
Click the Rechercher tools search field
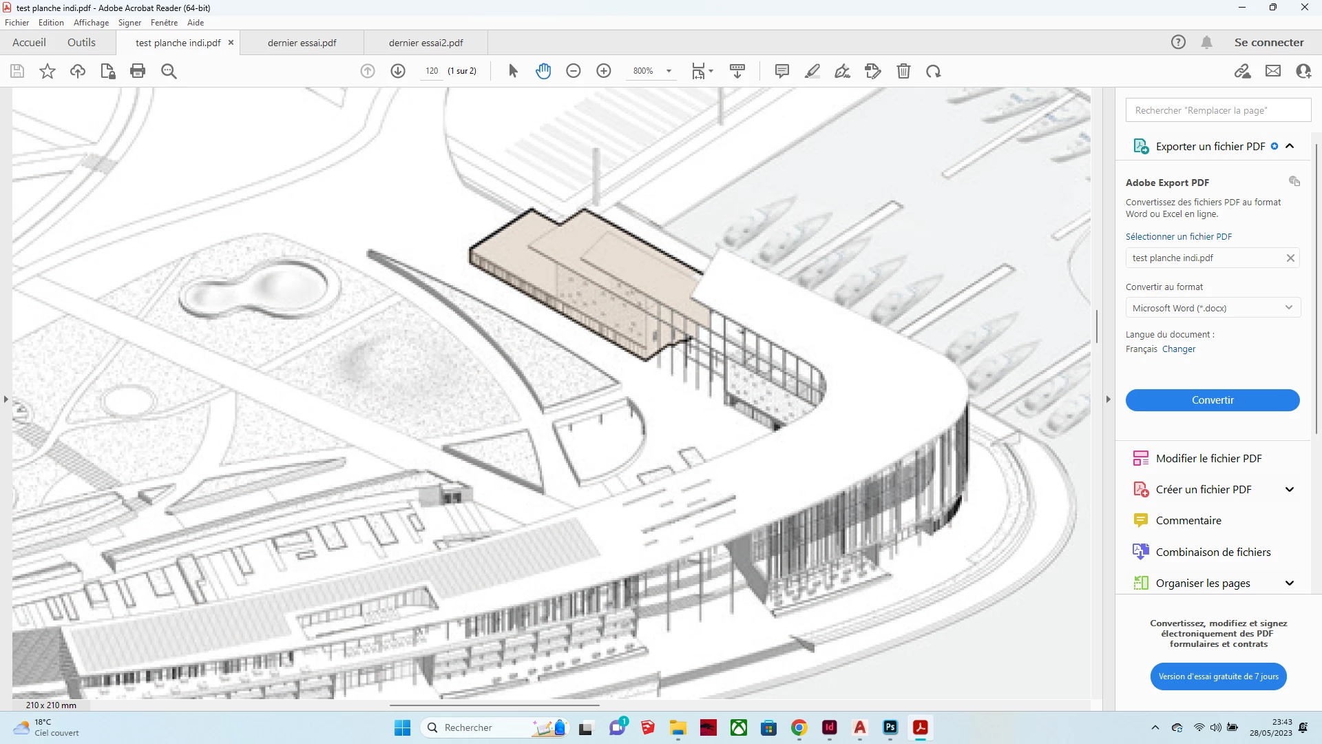coord(1217,110)
